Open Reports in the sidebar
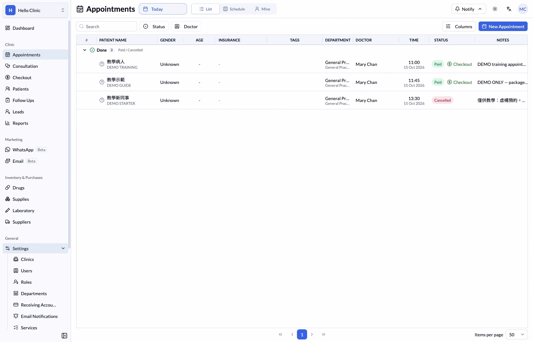This screenshot has width=533, height=342. click(x=35, y=123)
